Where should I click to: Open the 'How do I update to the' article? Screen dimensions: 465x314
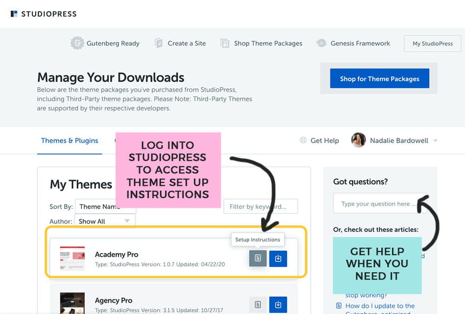click(380, 306)
